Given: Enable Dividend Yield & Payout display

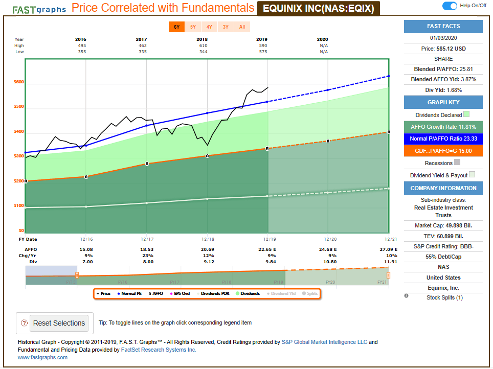Looking at the screenshot, I should pyautogui.click(x=472, y=174).
